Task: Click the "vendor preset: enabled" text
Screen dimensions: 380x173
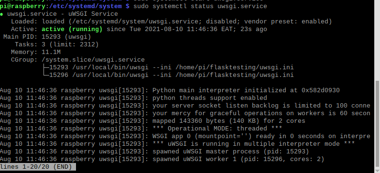Action: (x=286, y=22)
